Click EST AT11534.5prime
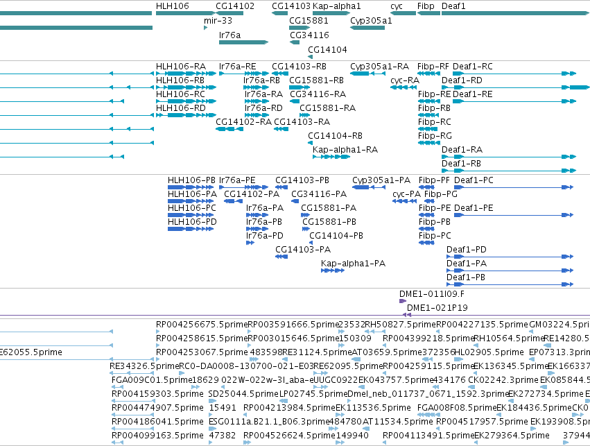 point(398,422)
